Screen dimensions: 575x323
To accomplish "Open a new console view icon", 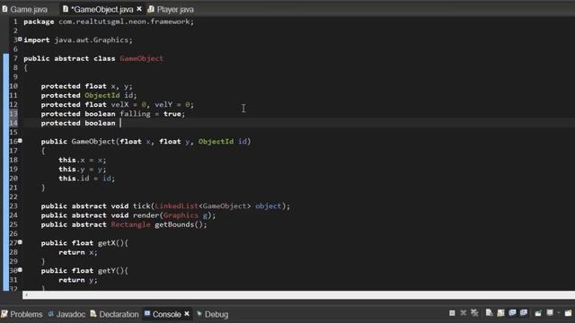I will [569, 313].
